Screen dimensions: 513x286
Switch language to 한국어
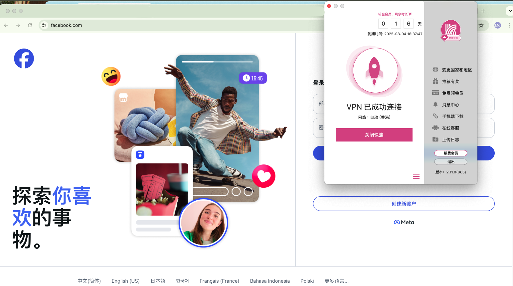(x=182, y=281)
